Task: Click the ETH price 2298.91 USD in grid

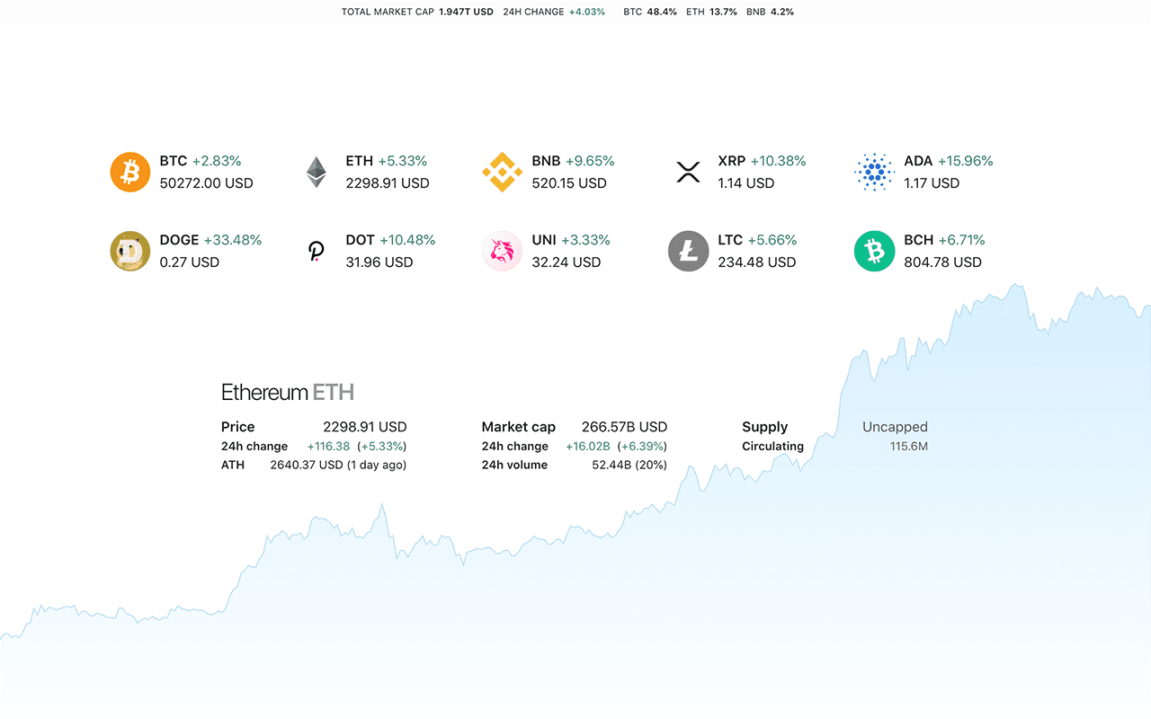Action: click(x=388, y=182)
